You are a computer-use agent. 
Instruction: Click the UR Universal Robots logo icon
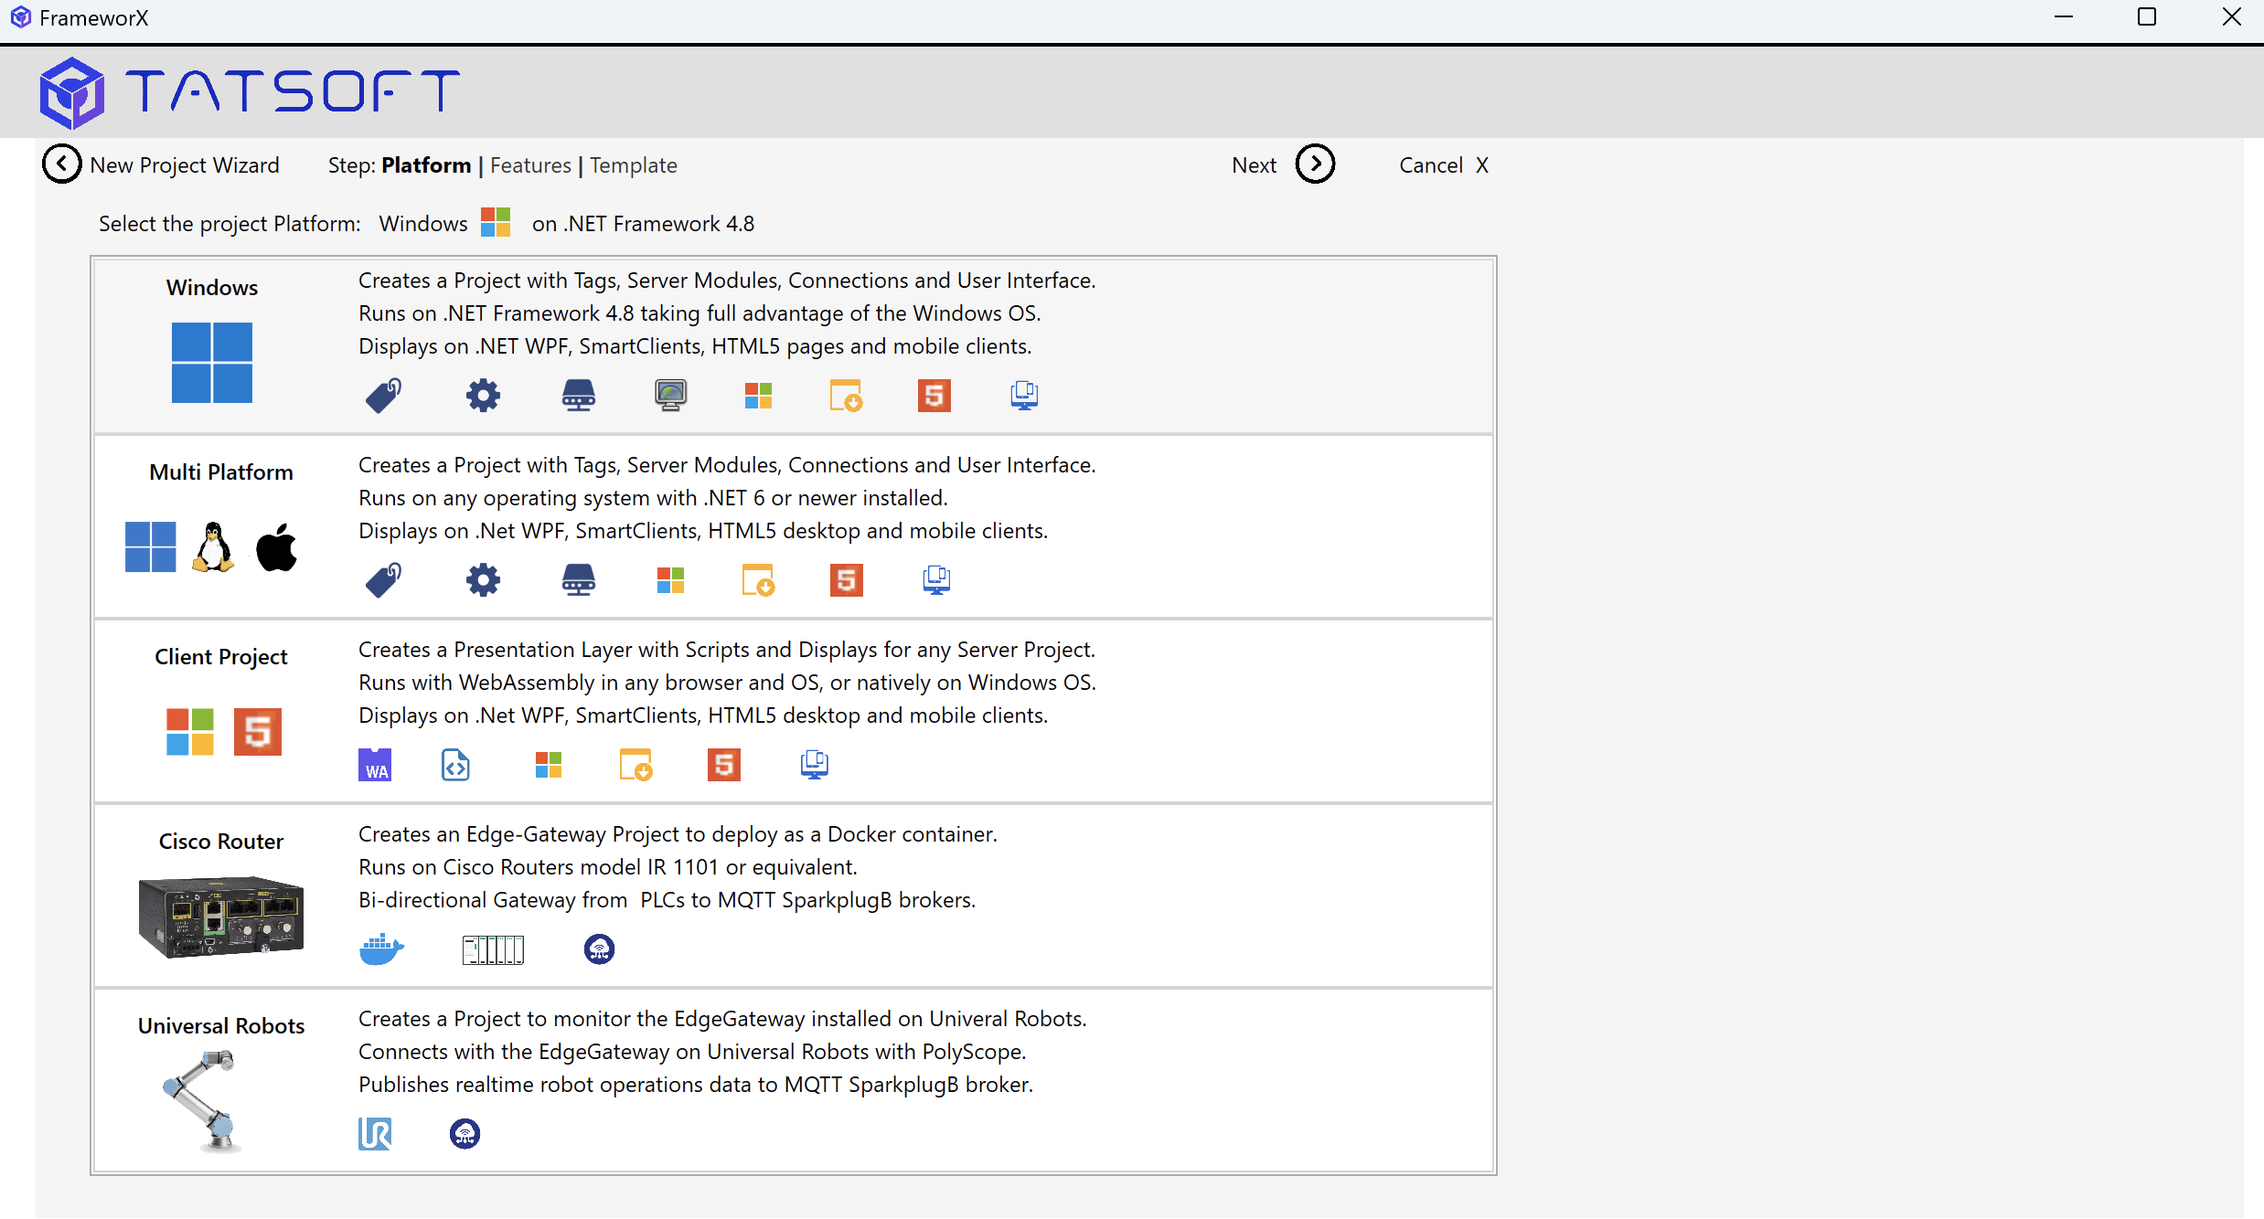click(375, 1134)
